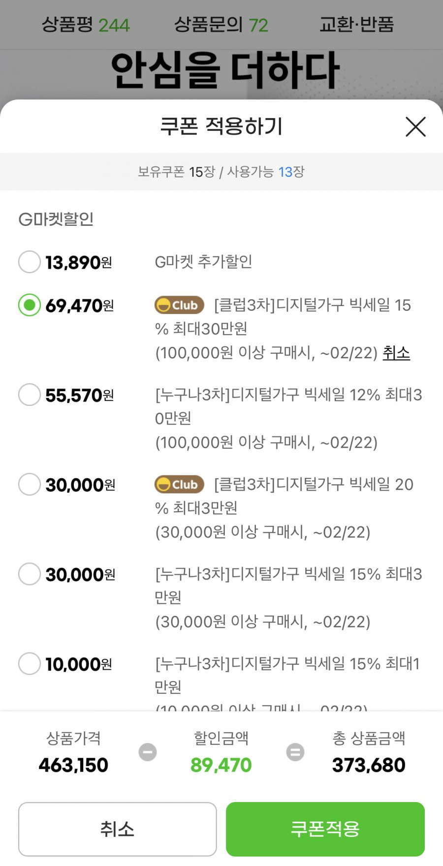Select the 13,890원 G마켓 추가할인 radio button
The height and width of the screenshot is (866, 443).
30,262
